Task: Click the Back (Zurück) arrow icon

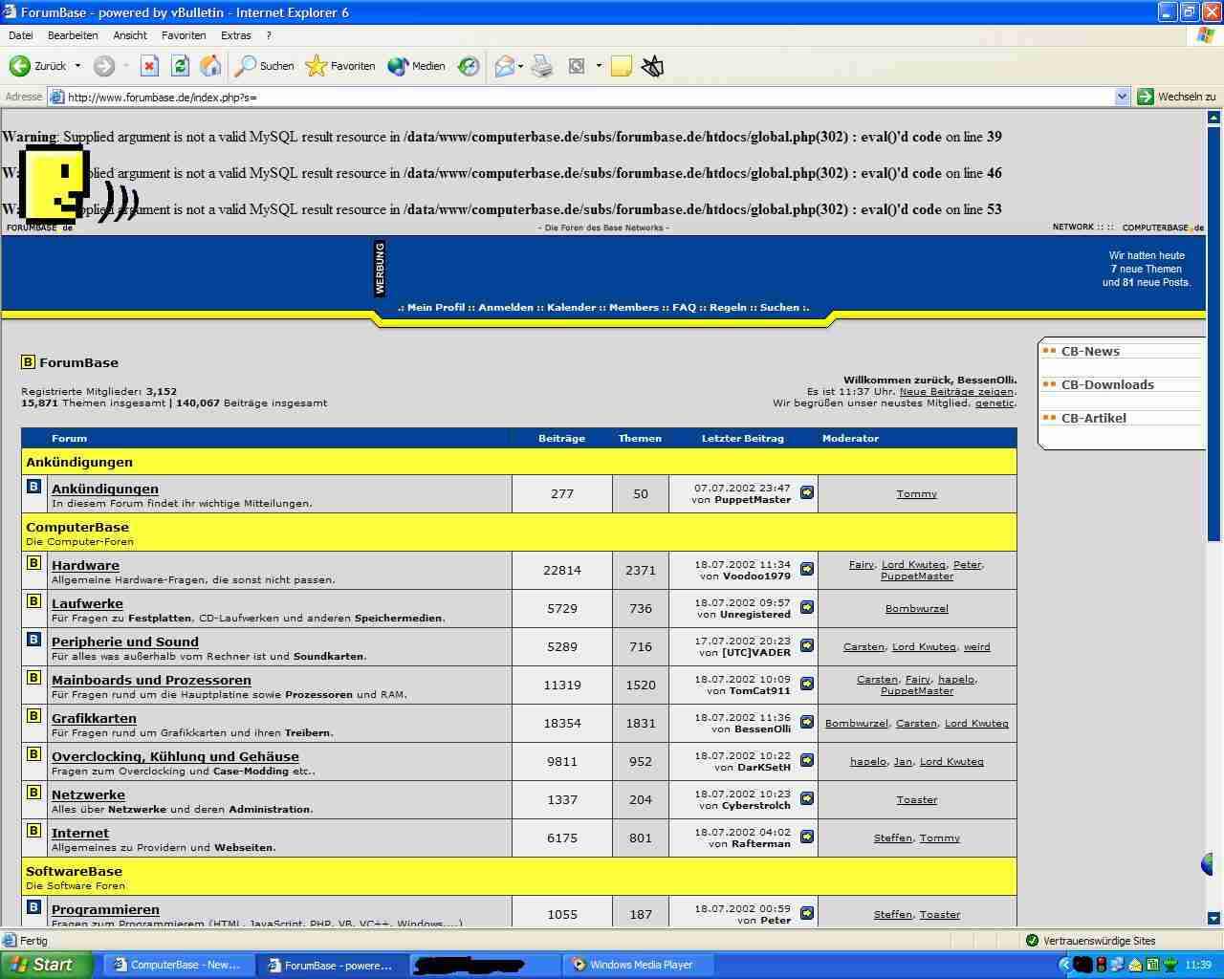Action: (19, 66)
